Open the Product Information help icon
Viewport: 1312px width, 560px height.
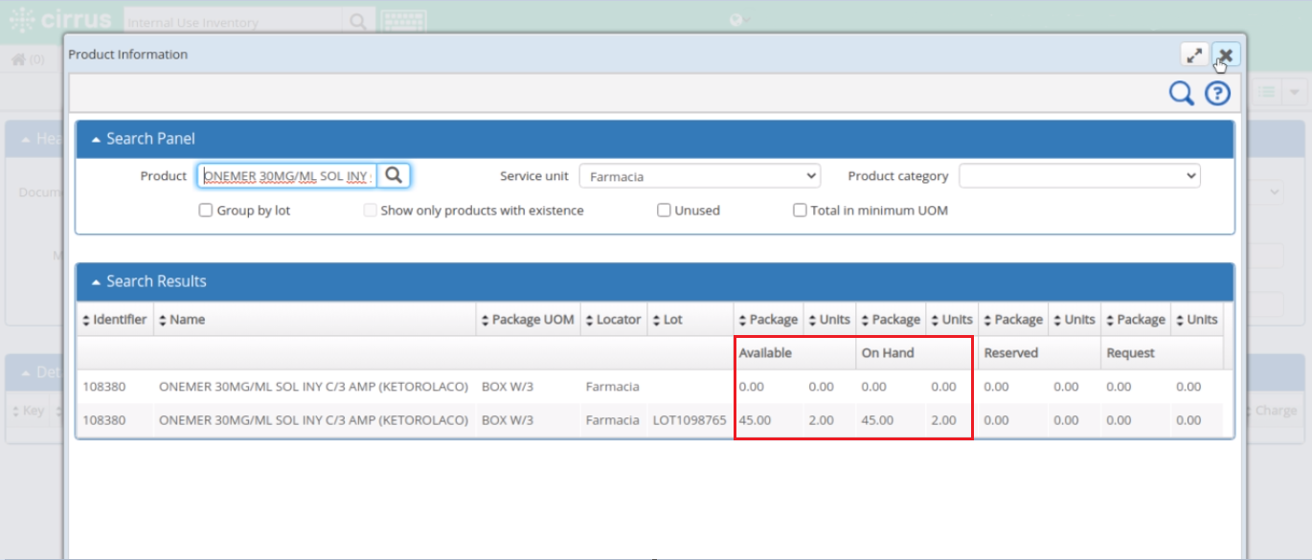tap(1216, 93)
